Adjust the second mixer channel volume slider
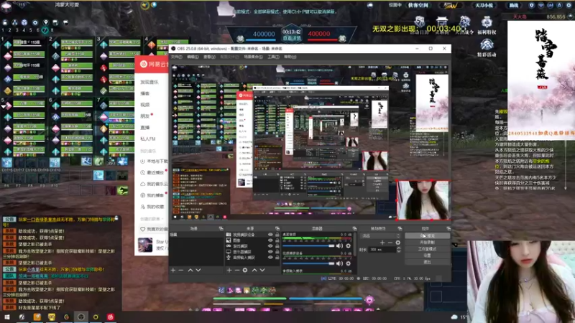Viewport: 575px width, 323px height. pyautogui.click(x=308, y=263)
